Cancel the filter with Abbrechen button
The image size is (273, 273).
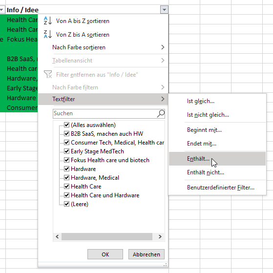pyautogui.click(x=146, y=254)
